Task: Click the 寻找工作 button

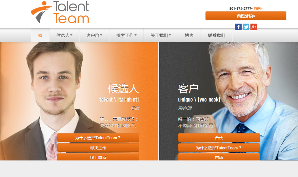Action: point(98,148)
